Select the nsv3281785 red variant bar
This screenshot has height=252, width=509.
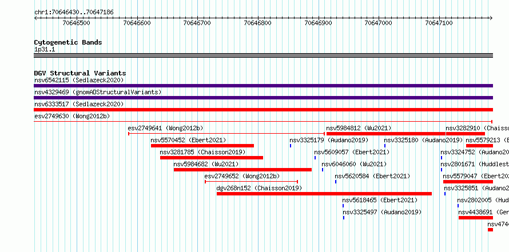coord(212,158)
